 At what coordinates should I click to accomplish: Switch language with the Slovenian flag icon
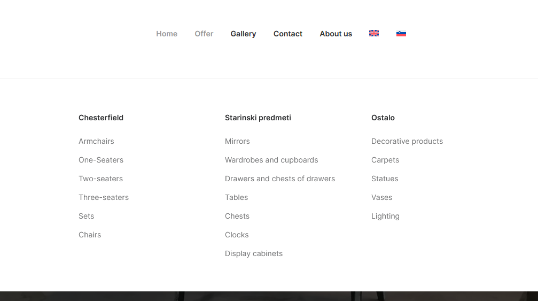pos(401,33)
